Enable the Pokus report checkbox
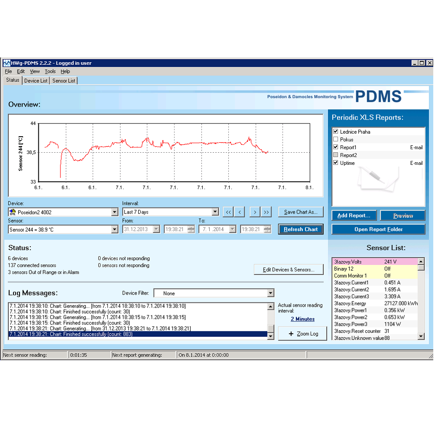Image resolution: width=435 pixels, height=435 pixels. tap(335, 139)
